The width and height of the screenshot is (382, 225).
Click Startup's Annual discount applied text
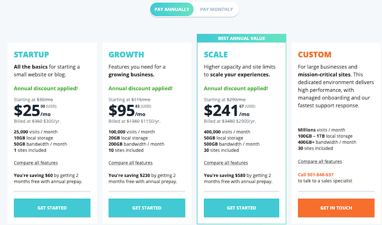coord(46,88)
